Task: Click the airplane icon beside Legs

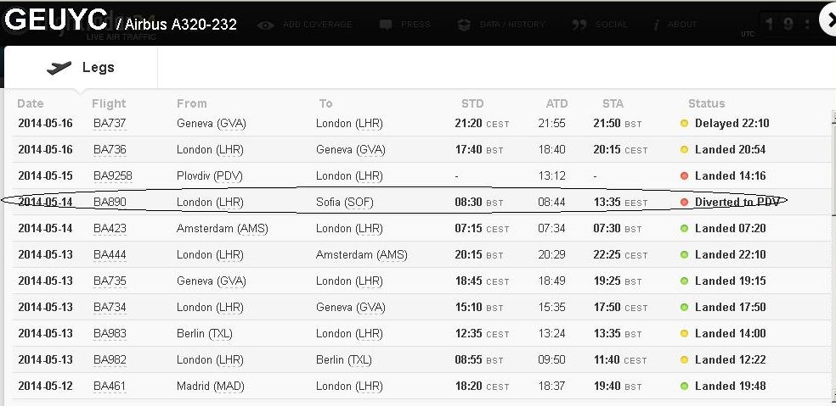Action: point(59,68)
